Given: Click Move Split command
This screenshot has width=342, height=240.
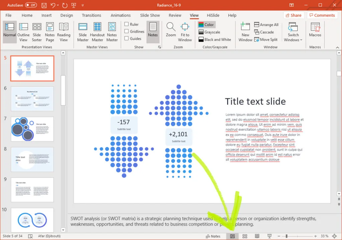Looking at the screenshot, I should pos(266,39).
